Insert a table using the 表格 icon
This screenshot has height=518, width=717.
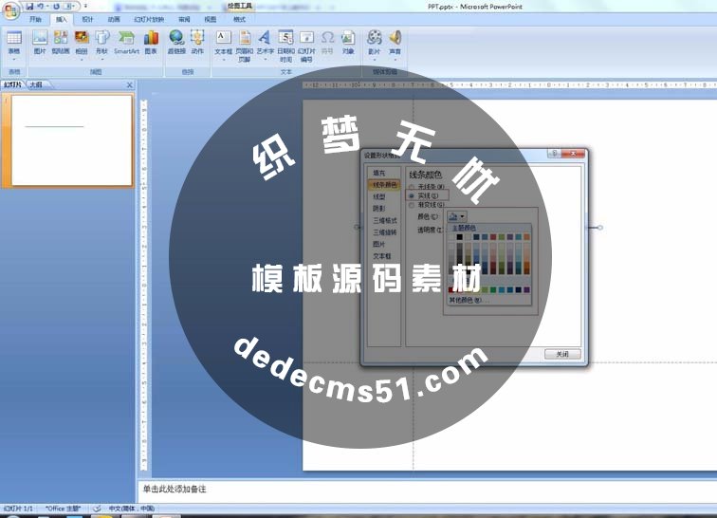(x=14, y=41)
